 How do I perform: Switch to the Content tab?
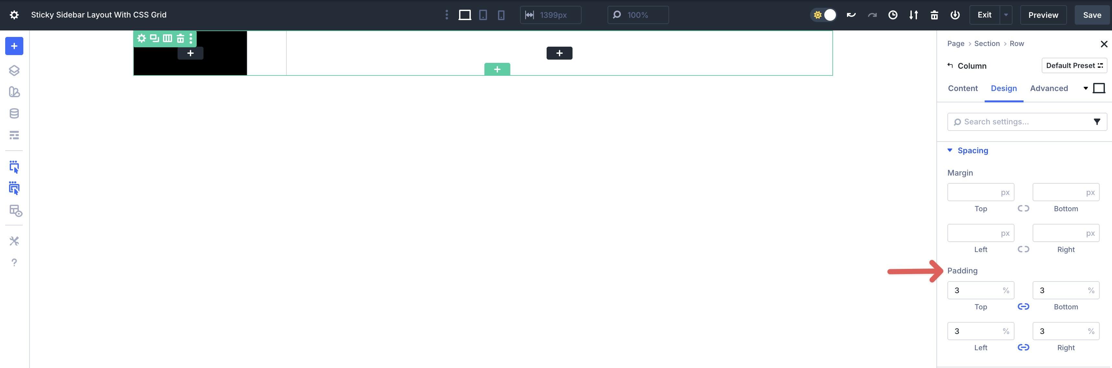[x=963, y=88]
